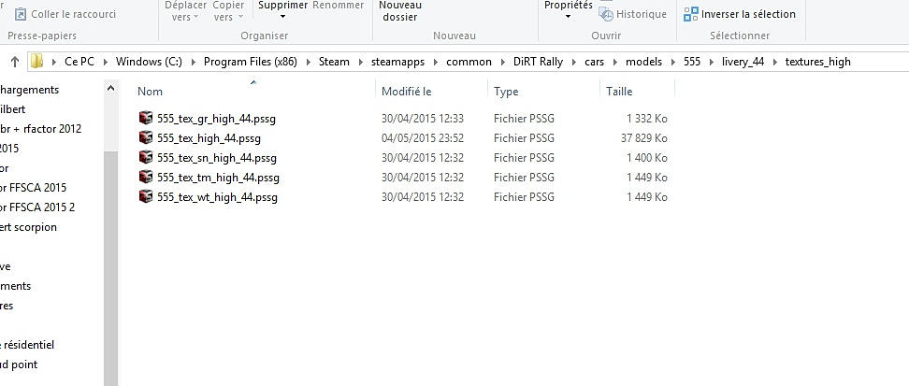Expand chevron after livery_44 in path
Viewport: 909px width, 386px height.
pos(774,62)
